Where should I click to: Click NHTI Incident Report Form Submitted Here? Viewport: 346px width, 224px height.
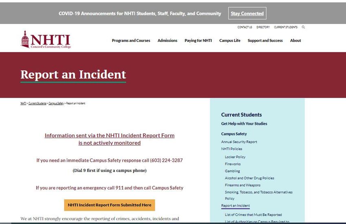(109, 205)
